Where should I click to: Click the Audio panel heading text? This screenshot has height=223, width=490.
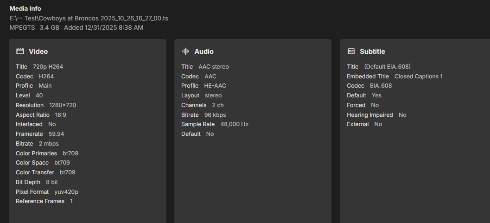[204, 51]
